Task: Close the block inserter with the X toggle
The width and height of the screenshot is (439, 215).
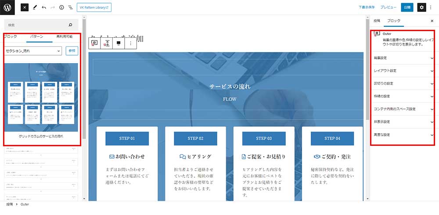Action: [25, 7]
